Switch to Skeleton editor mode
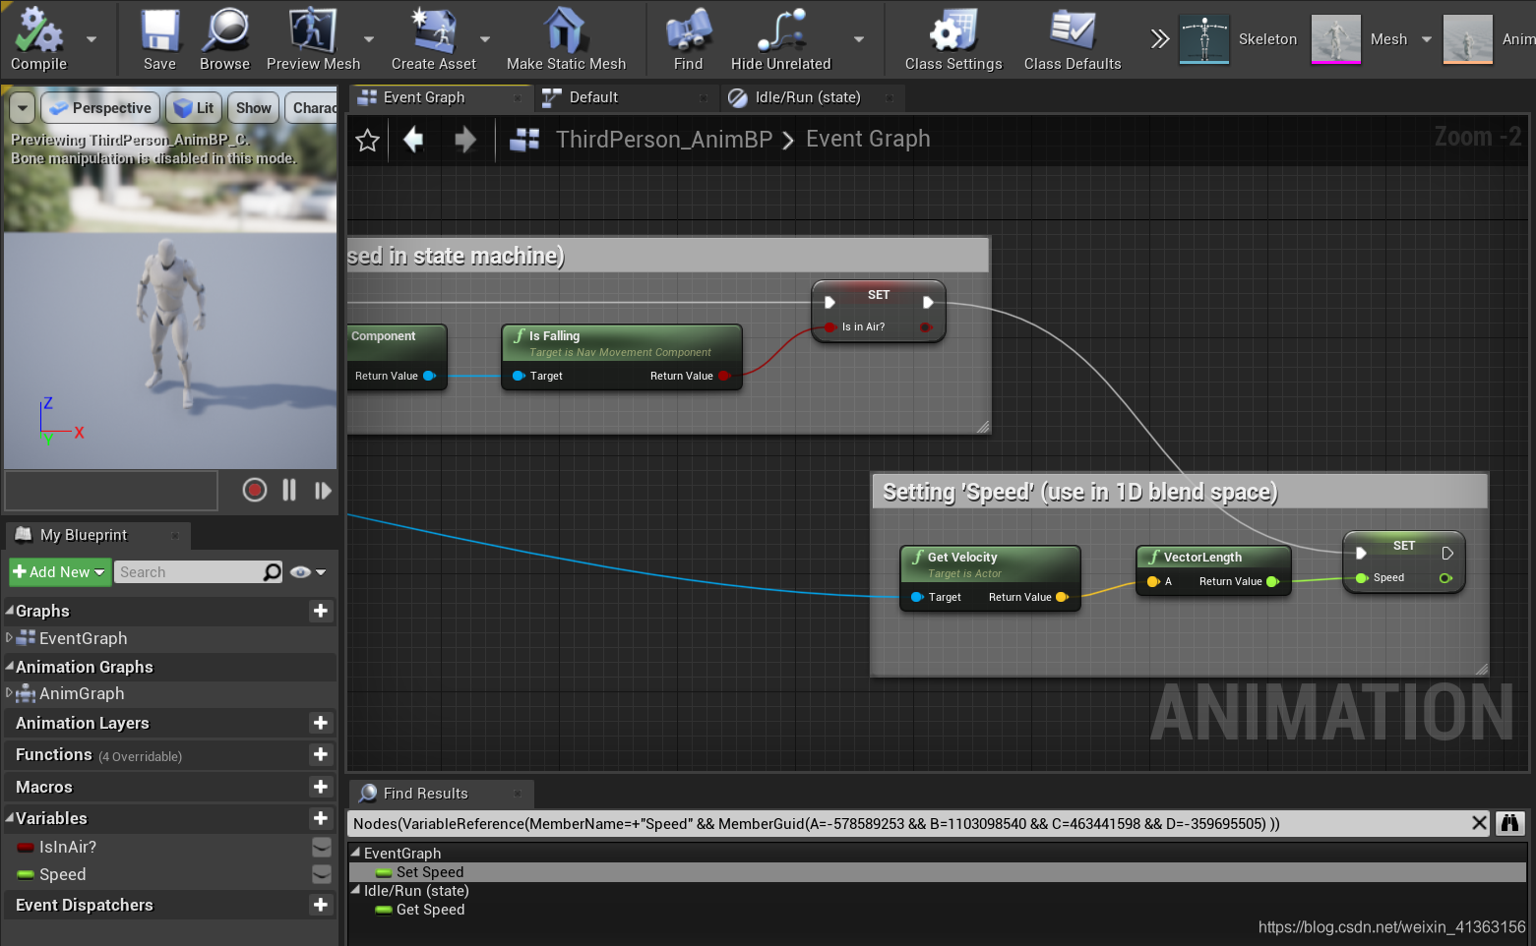1536x946 pixels. click(1240, 39)
